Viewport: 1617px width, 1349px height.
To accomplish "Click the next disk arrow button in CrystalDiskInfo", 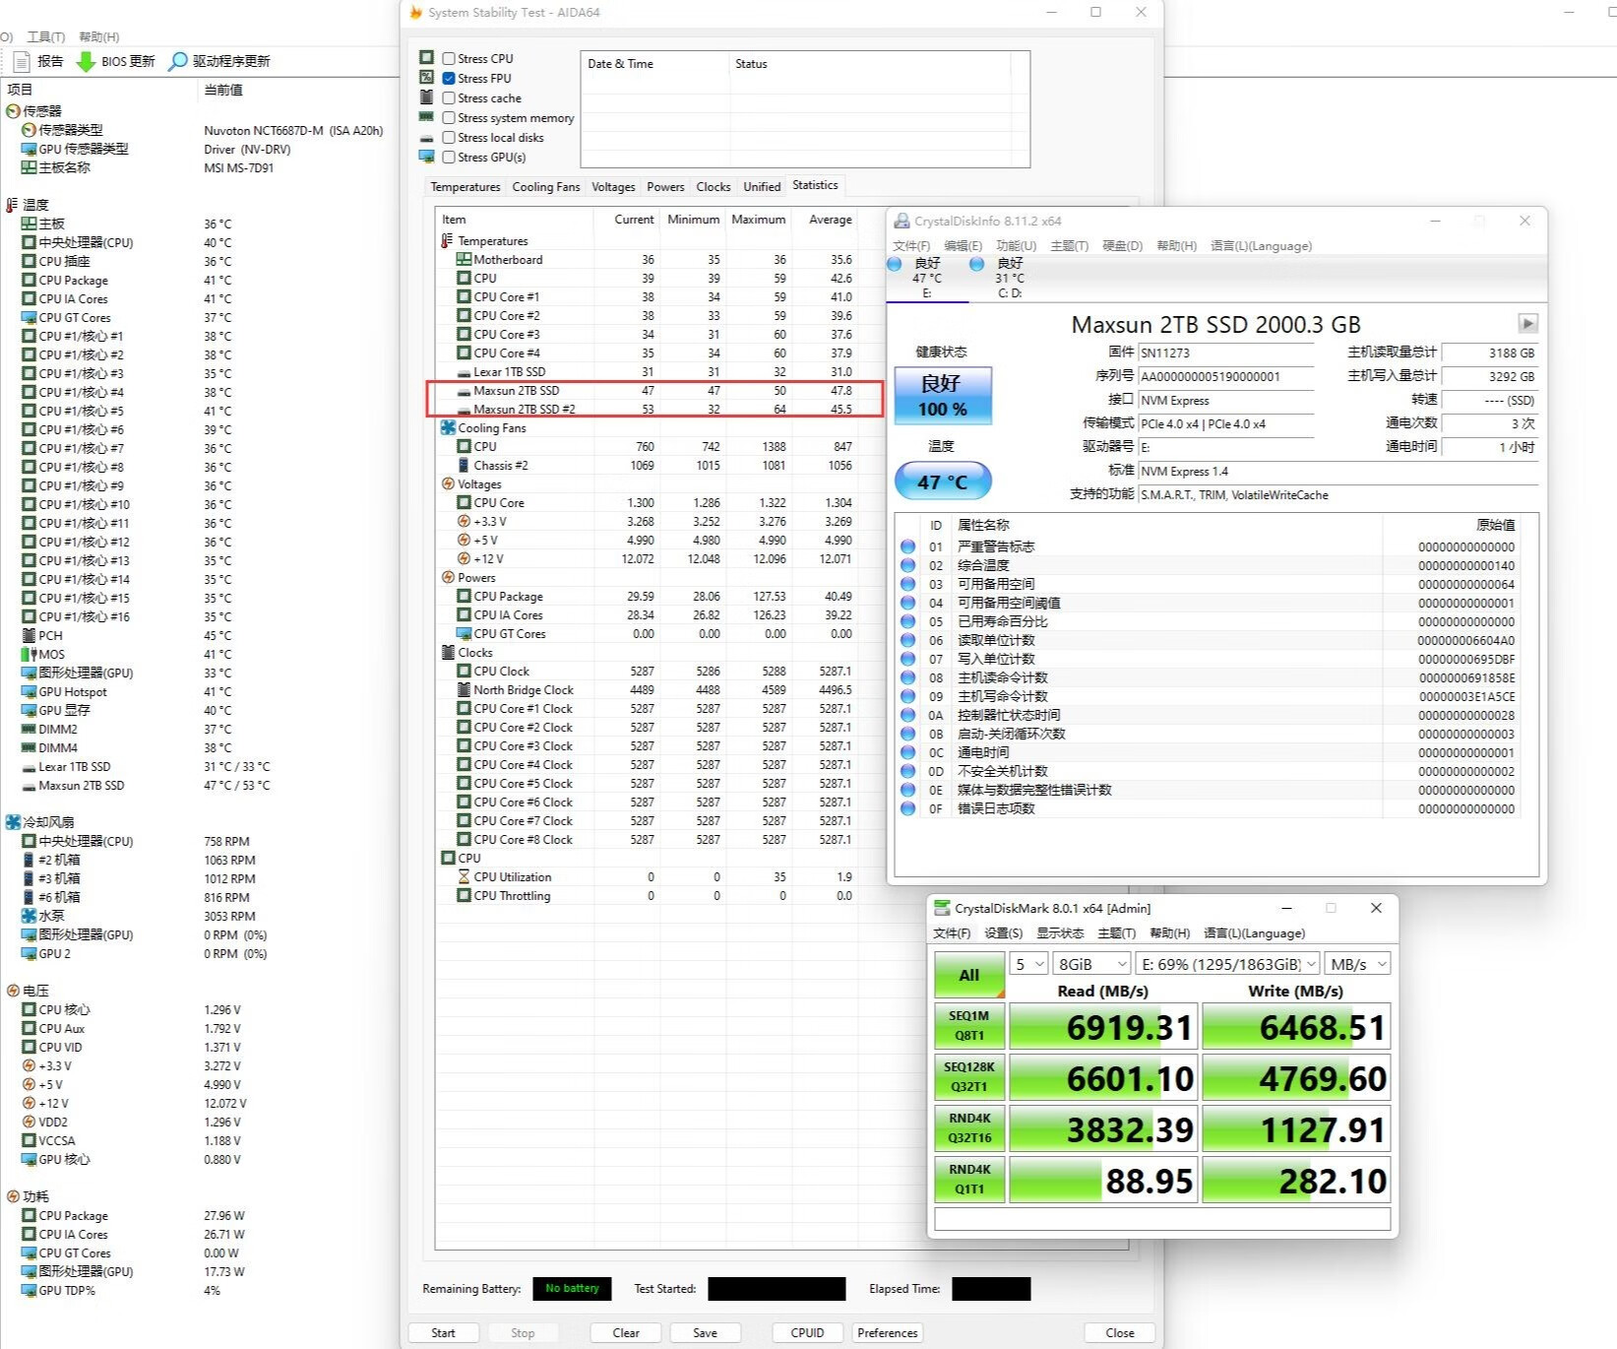I will pyautogui.click(x=1526, y=324).
